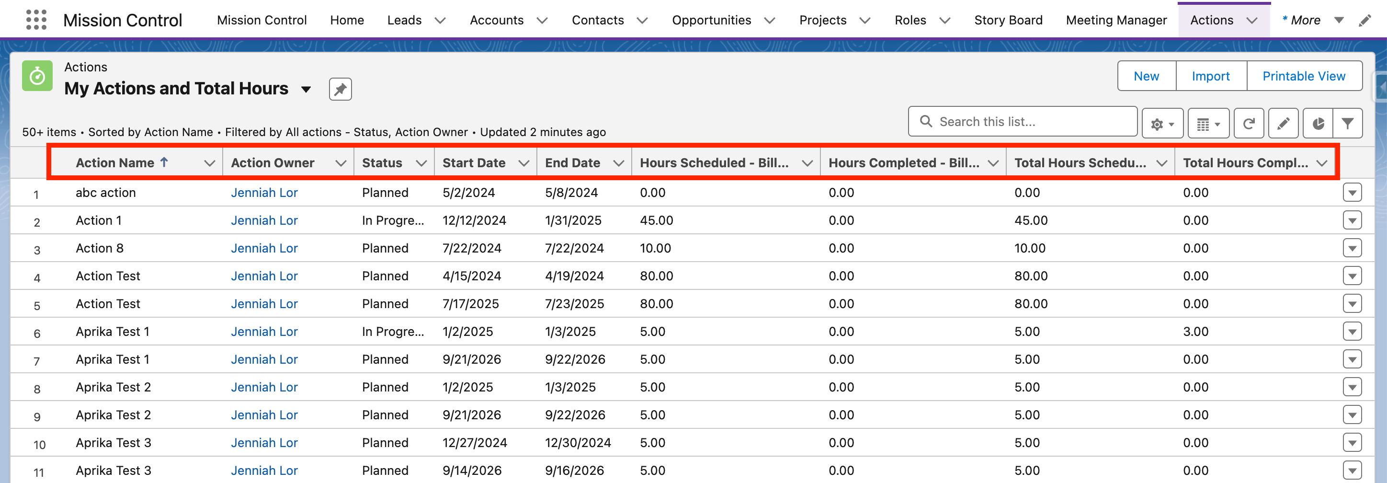Open Opportunities tab dropdown chevron

(770, 21)
